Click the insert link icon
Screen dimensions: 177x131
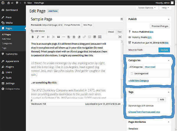pos(84,37)
